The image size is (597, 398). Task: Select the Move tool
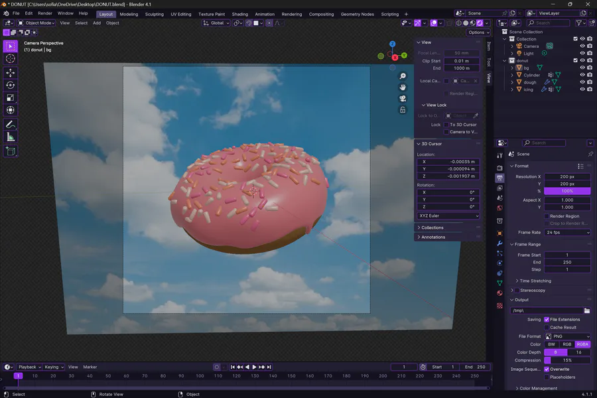tap(10, 72)
